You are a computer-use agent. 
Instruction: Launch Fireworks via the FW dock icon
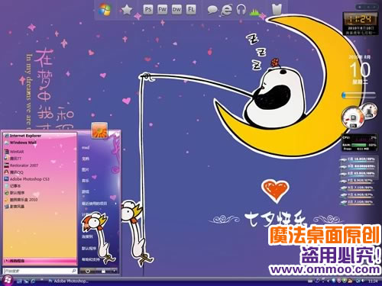coord(162,10)
